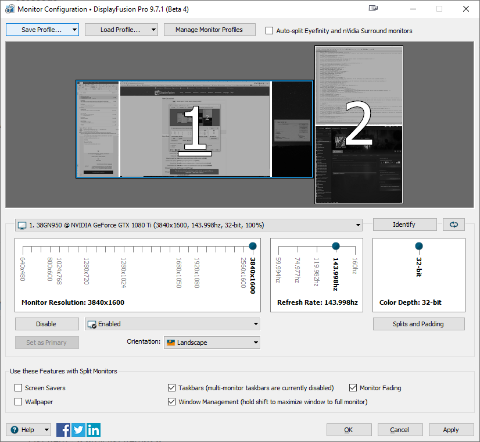The width and height of the screenshot is (480, 442).
Task: Click the DisplayFusion app icon in title bar
Action: pos(9,9)
